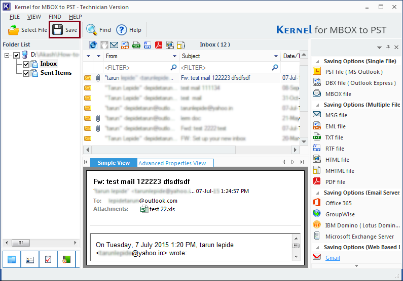Image resolution: width=403 pixels, height=281 pixels.
Task: Select the Sent Items folder
Action: point(56,73)
